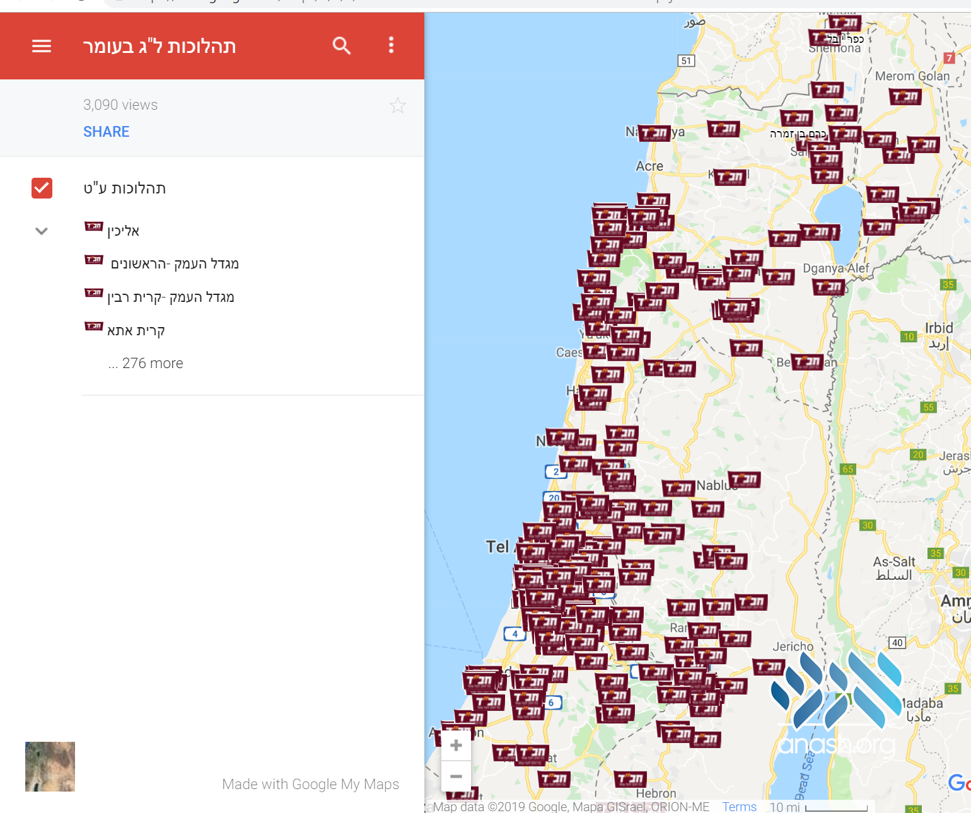Viewport: 971px width, 813px height.
Task: Star this map as favorite
Action: pos(397,105)
